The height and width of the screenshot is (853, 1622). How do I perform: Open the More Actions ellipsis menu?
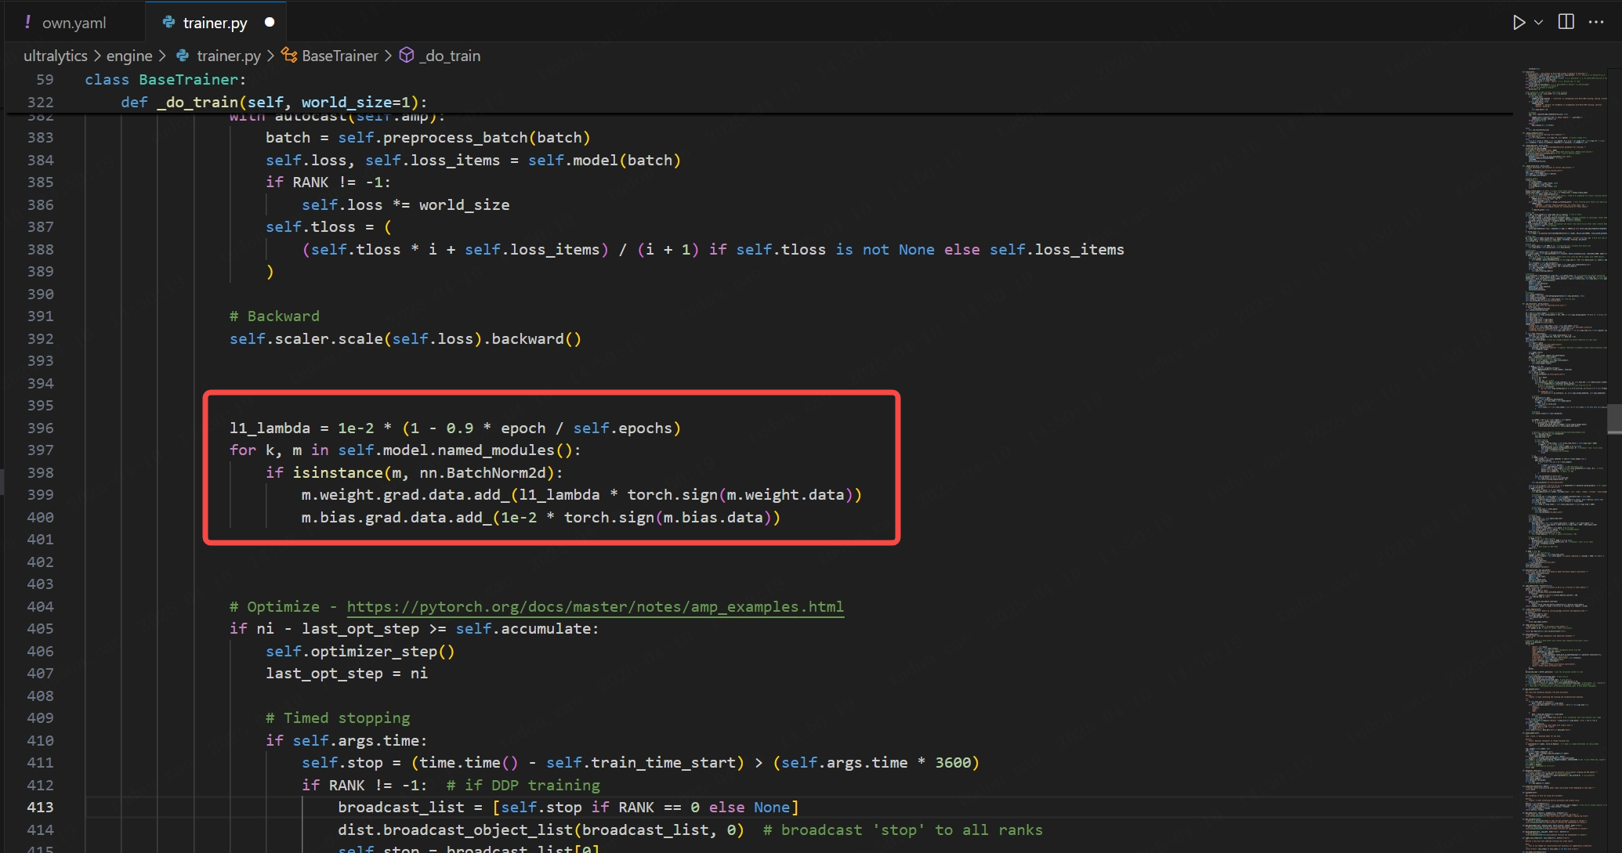[1596, 22]
